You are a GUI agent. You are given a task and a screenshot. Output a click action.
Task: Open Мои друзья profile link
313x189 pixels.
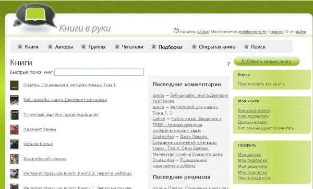click(x=249, y=154)
